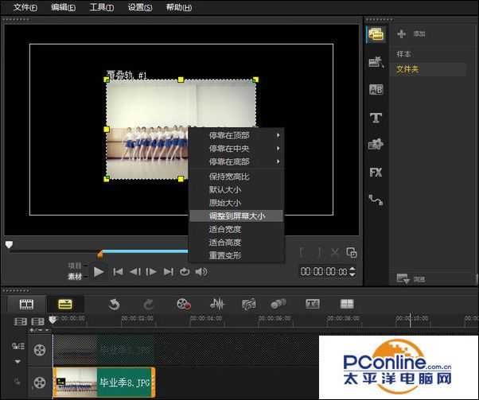Viewport: 479px width, 400px height.
Task: Click the redo arrow icon
Action: coord(149,305)
